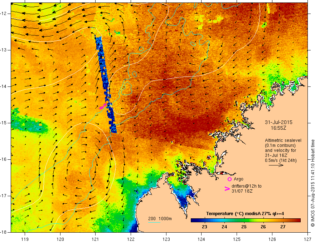Click the "Temperature (°C) modisA 27% ql>=4" title

pyautogui.click(x=245, y=214)
